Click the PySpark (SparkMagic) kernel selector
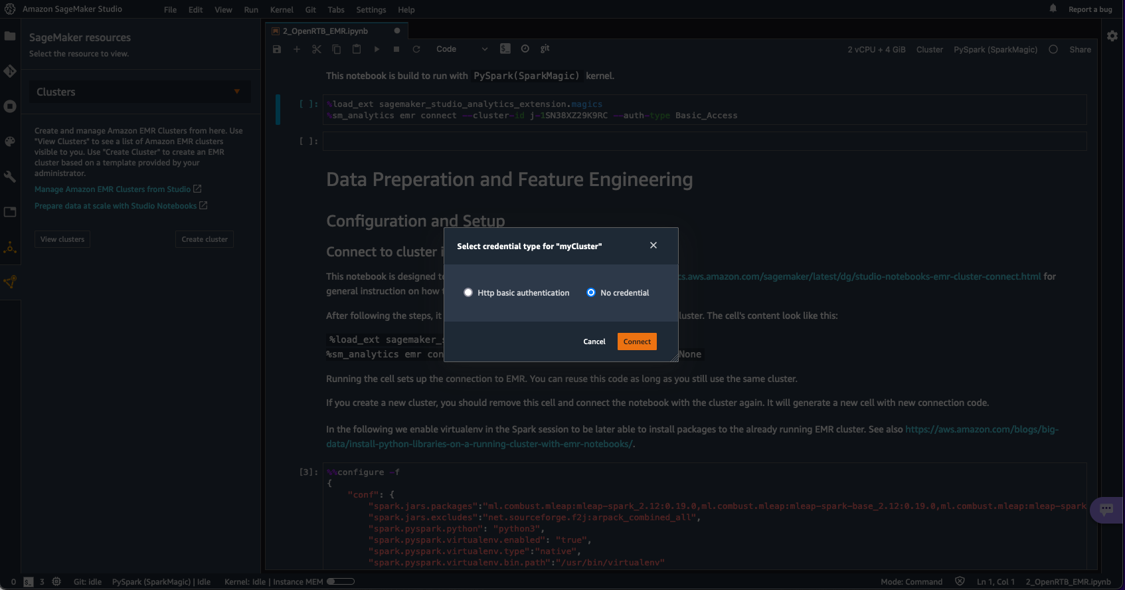This screenshot has width=1125, height=590. (995, 50)
